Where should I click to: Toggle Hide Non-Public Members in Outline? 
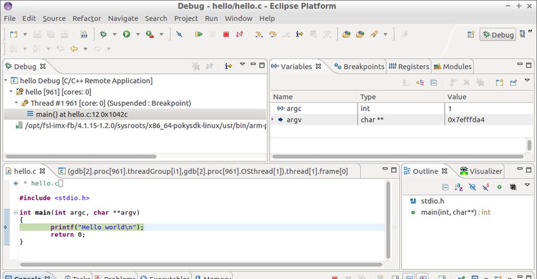pyautogui.click(x=499, y=187)
